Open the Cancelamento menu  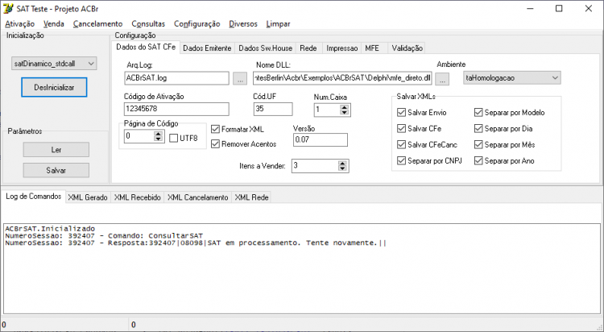97,24
